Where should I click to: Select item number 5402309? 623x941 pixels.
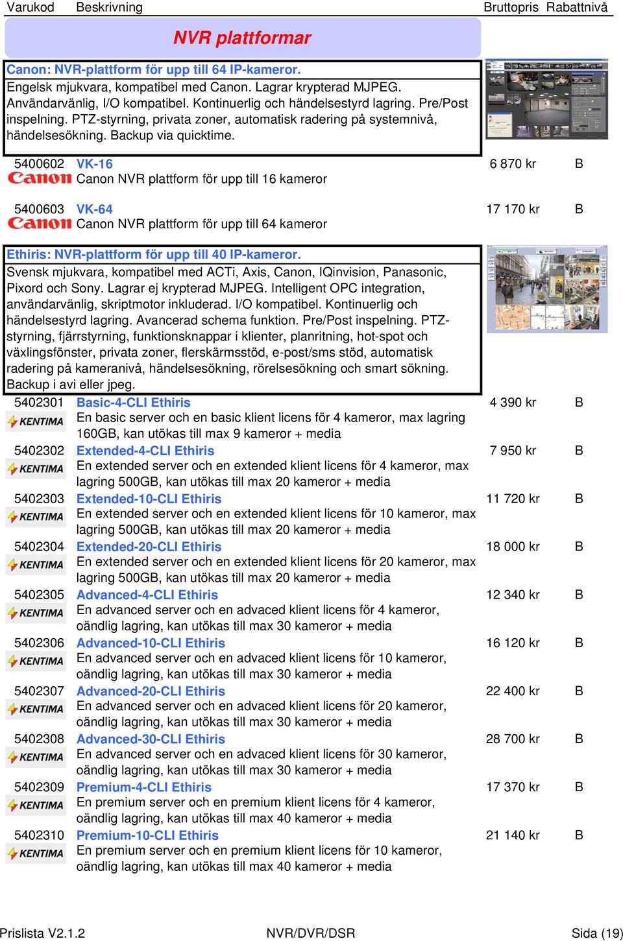pos(39,787)
